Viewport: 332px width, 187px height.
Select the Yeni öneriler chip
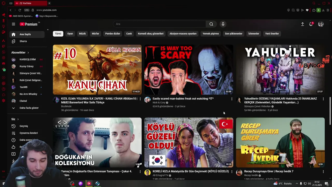pyautogui.click(x=272, y=34)
